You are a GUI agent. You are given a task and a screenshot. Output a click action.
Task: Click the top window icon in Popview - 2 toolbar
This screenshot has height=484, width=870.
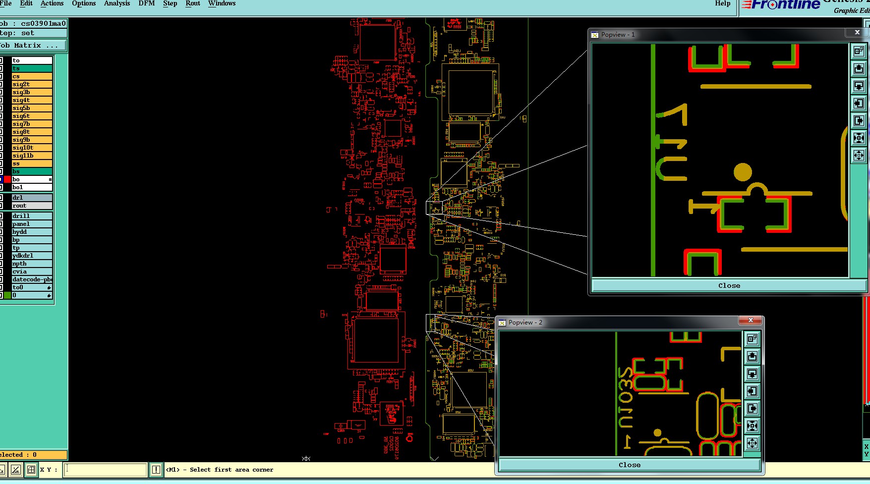click(752, 339)
